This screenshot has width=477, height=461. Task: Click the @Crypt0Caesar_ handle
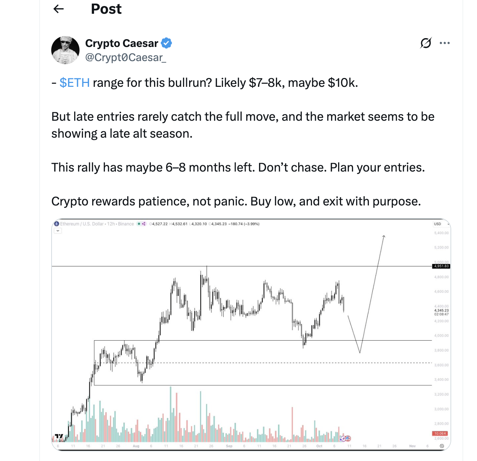tap(125, 57)
